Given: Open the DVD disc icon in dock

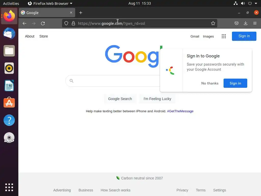Looking at the screenshot, I should click(9, 138).
